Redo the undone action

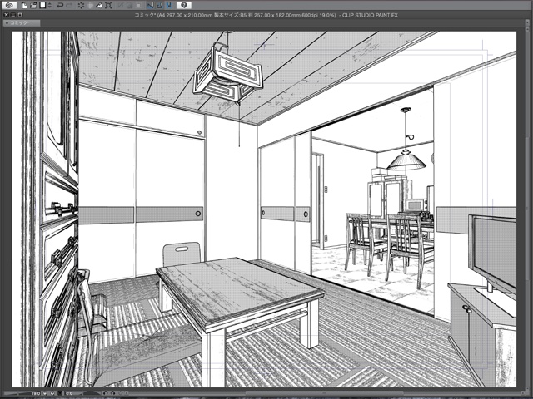[x=69, y=5]
